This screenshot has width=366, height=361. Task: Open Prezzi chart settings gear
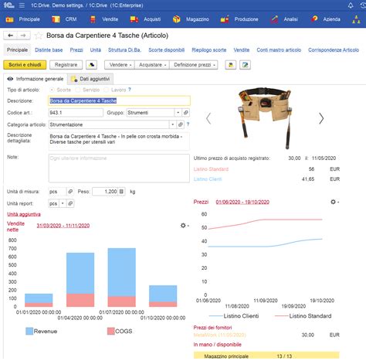[334, 202]
